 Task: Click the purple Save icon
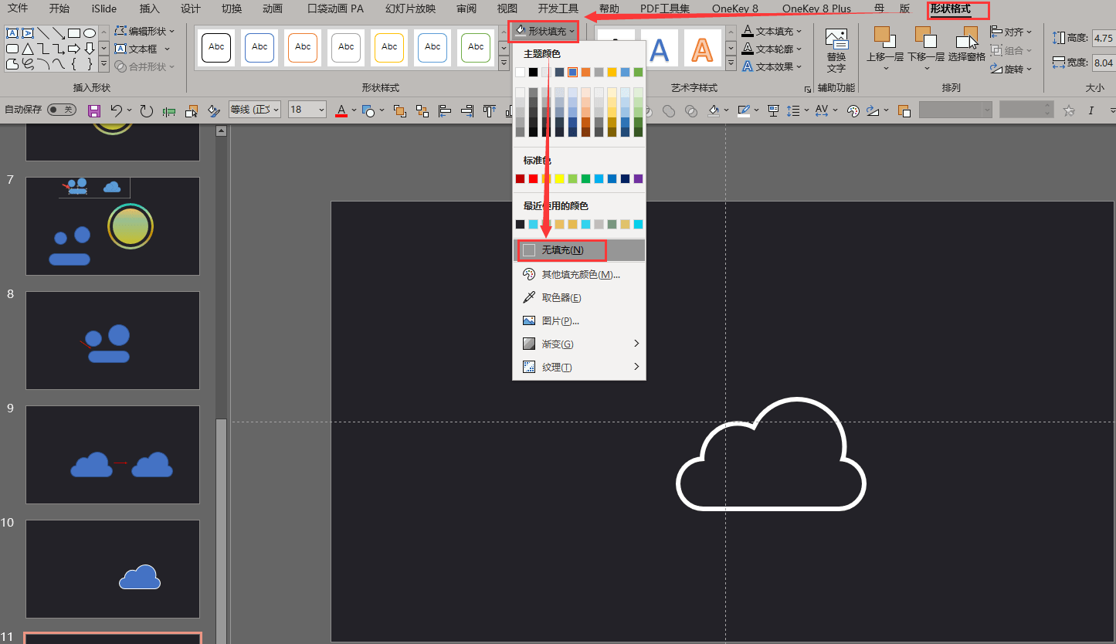pyautogui.click(x=94, y=110)
